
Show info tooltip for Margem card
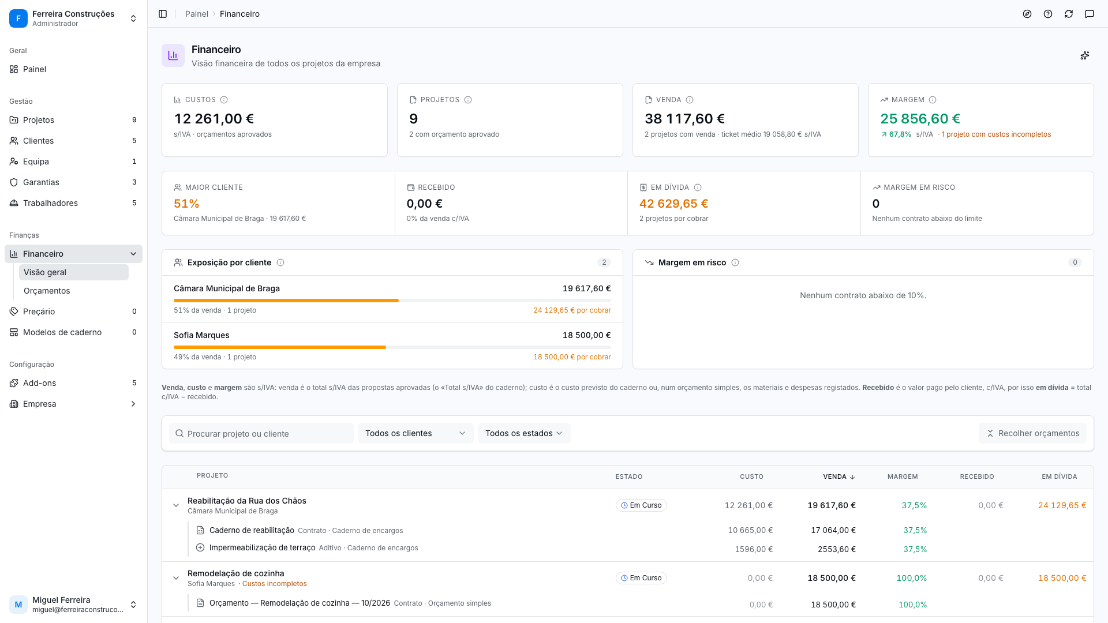pos(933,100)
